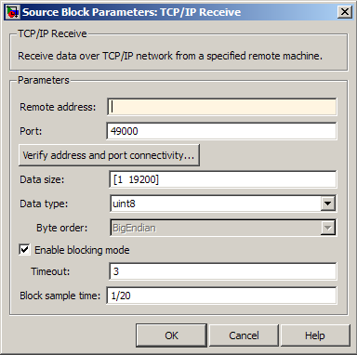Screen dimensions: 357x355
Task: Close the TCP/IP Receive dialog window
Action: (344, 12)
